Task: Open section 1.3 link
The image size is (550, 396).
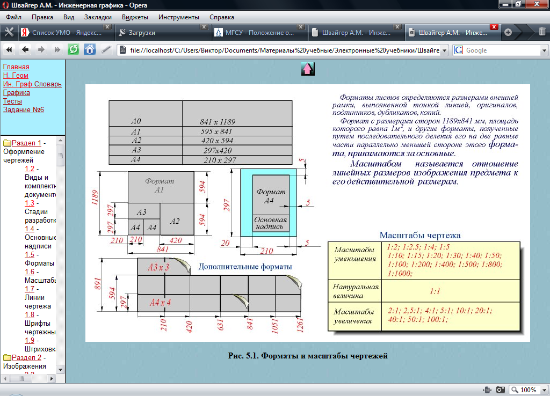Action: [x=30, y=203]
